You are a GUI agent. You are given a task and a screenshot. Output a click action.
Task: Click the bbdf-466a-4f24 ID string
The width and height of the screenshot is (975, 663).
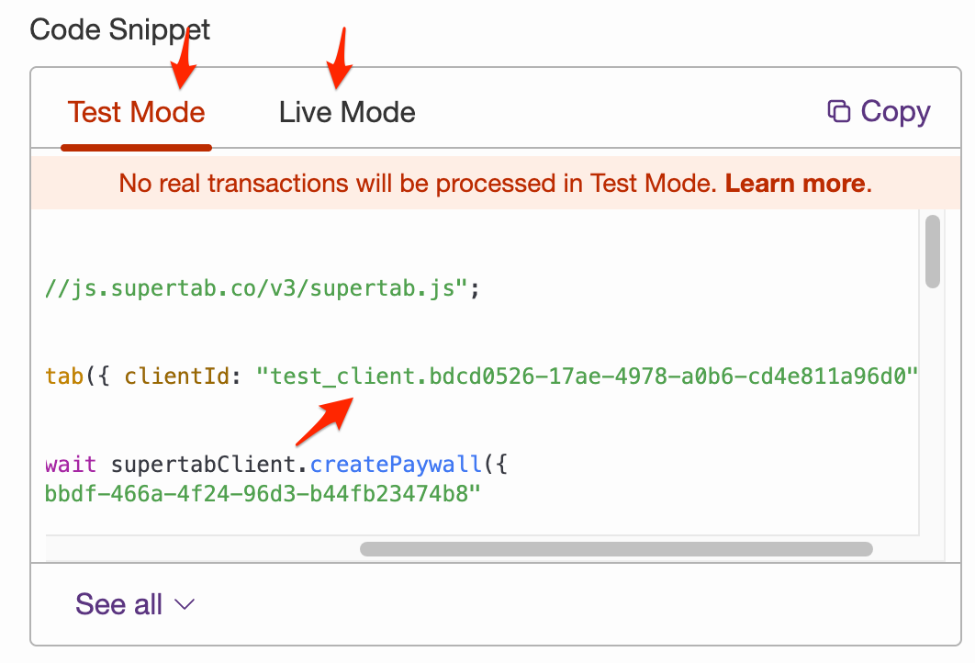click(x=263, y=494)
